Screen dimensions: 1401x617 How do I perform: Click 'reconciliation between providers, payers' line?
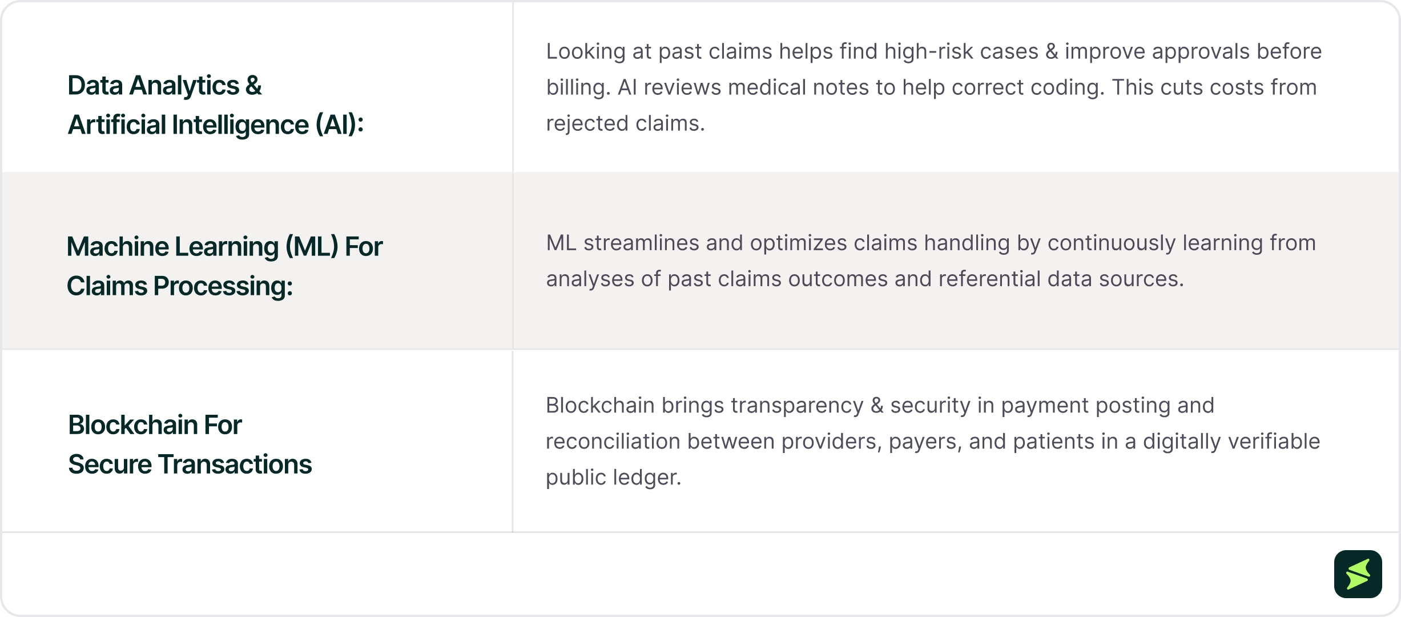933,442
